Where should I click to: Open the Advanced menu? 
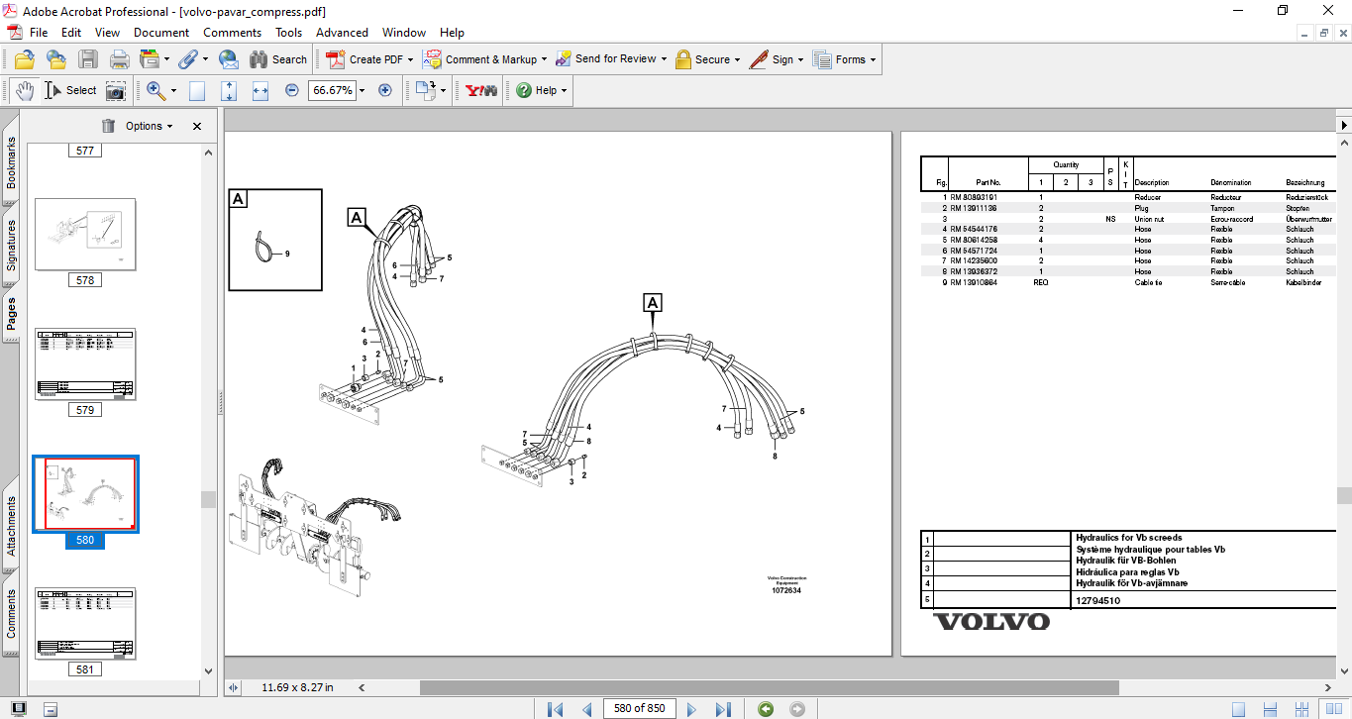342,33
